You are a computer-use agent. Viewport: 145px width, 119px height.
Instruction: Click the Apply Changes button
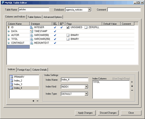pos(85,113)
